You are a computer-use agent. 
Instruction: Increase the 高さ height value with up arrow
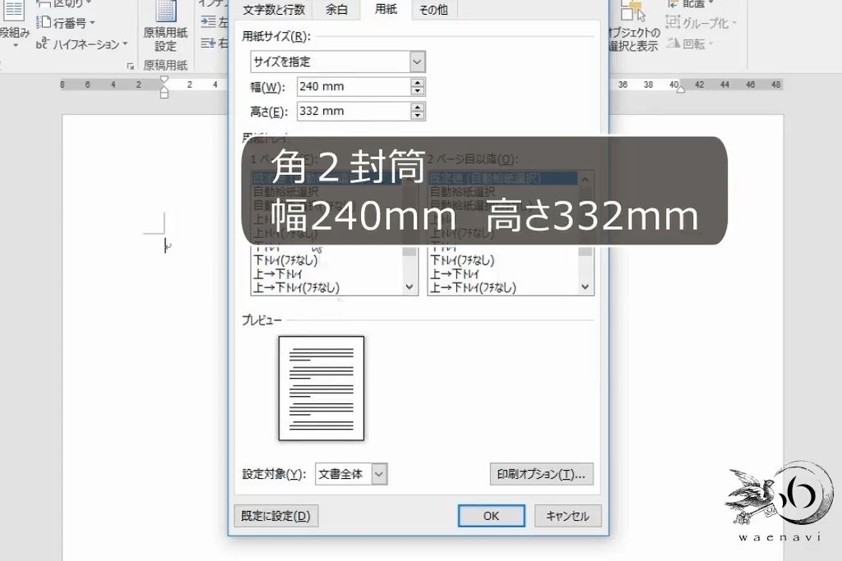click(417, 107)
